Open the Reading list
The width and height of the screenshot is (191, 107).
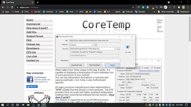click(183, 12)
